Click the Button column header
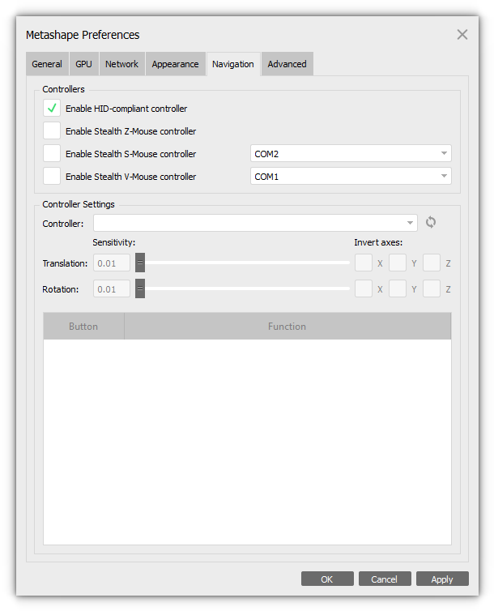This screenshot has width=494, height=611. [83, 326]
